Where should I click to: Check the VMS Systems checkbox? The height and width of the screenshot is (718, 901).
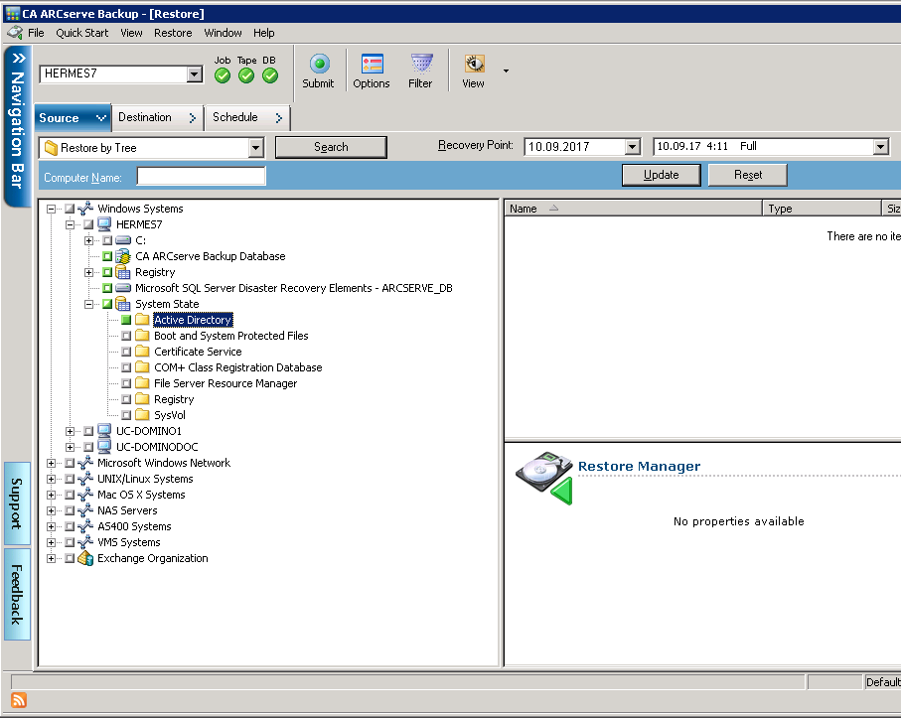tap(70, 541)
